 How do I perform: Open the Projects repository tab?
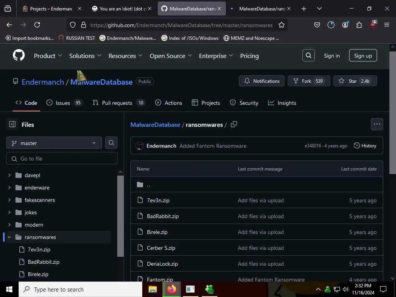click(206, 103)
